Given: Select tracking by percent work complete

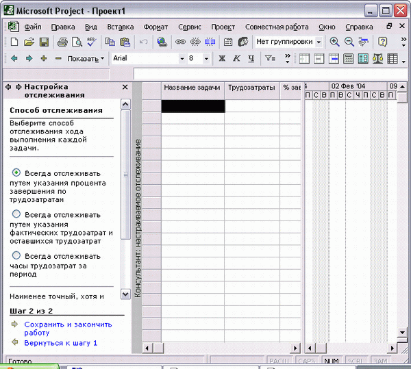Looking at the screenshot, I should [16, 173].
